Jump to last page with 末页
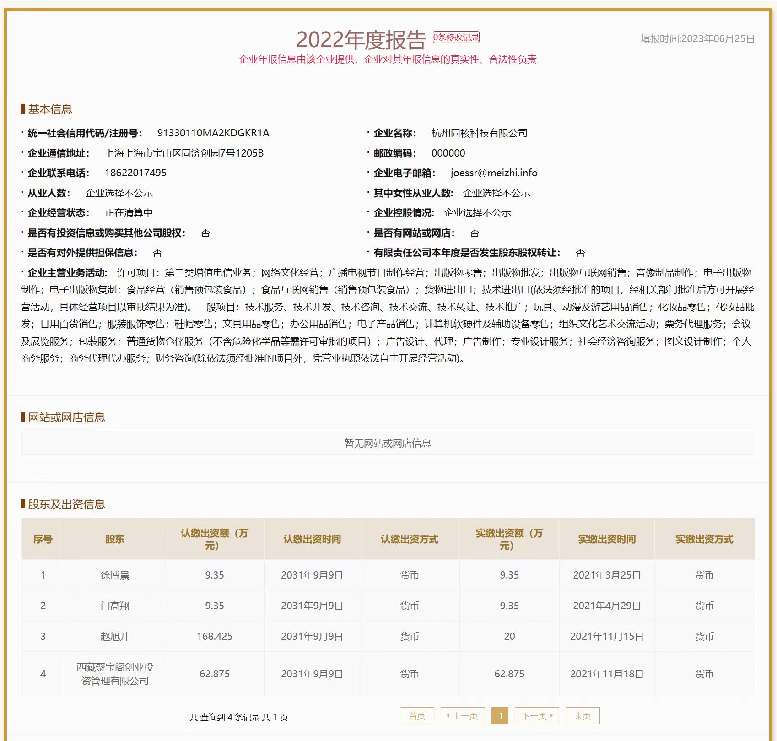Screen dimensions: 777x741 582,716
